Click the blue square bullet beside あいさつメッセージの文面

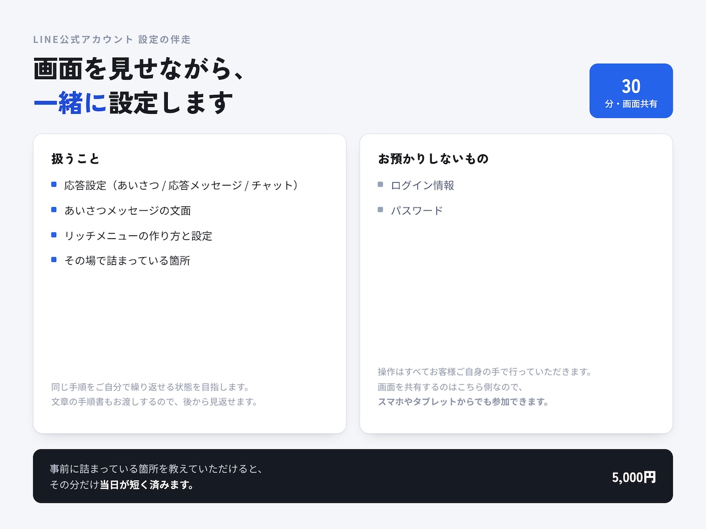[x=54, y=210]
